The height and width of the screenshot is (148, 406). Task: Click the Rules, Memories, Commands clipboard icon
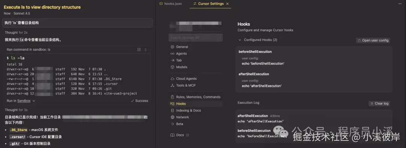(x=172, y=97)
